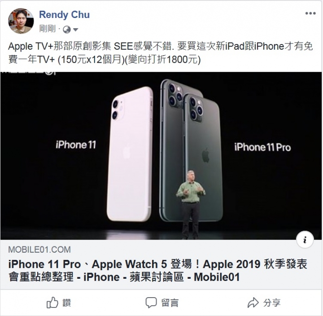Click the post text about Apple TV+
Screen dimensions: 323x316
point(161,53)
